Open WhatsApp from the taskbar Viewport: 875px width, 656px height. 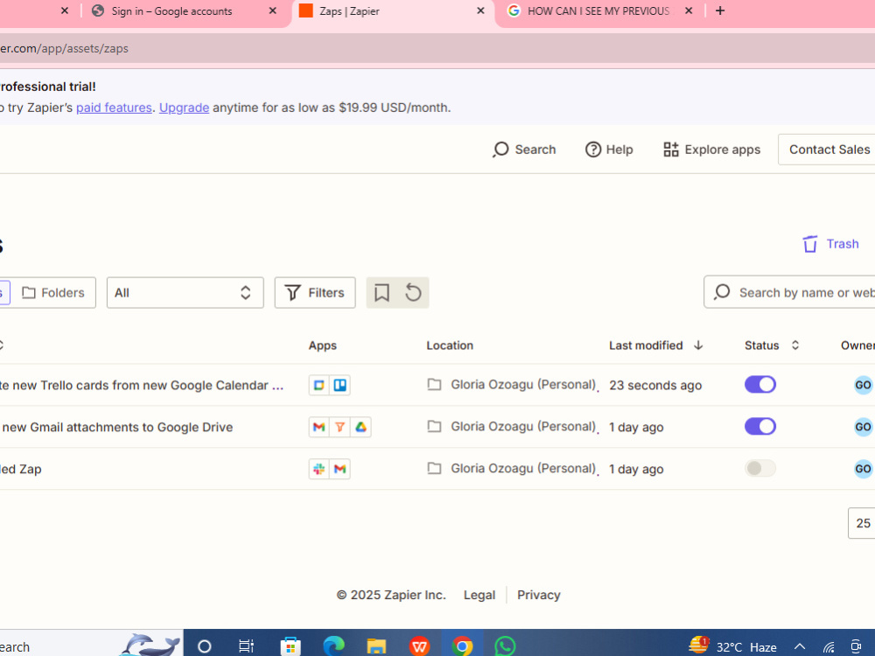(505, 646)
